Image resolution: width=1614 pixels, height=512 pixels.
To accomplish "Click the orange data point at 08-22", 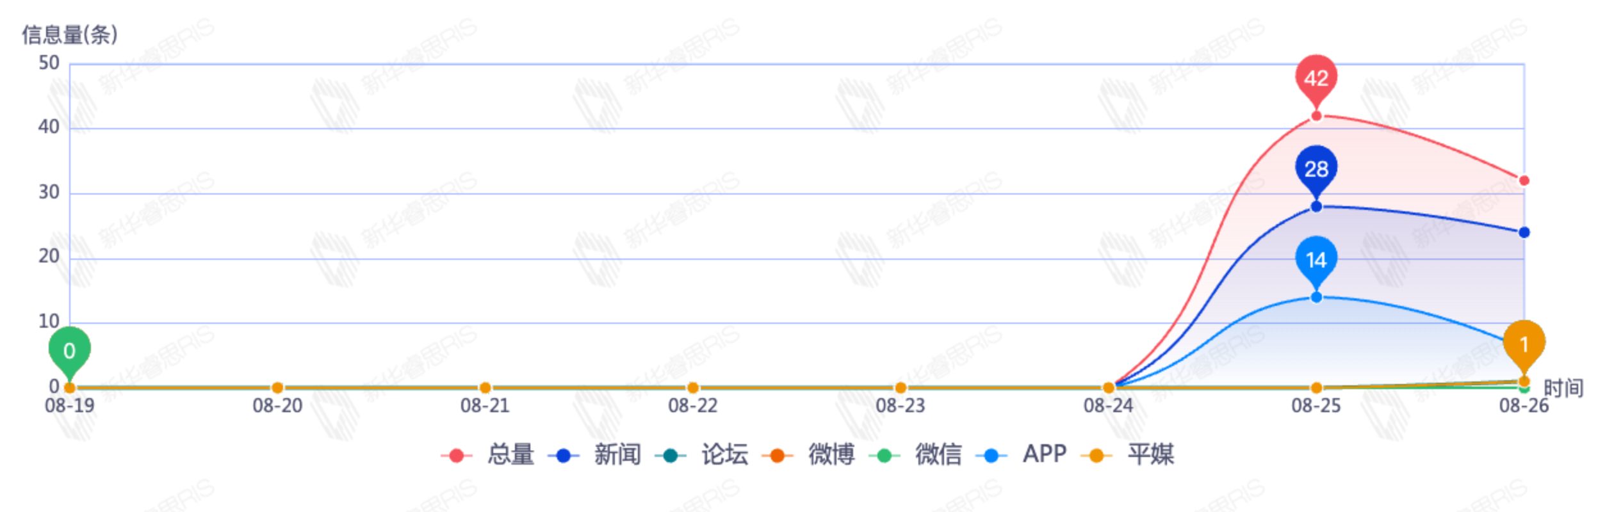I will pos(692,388).
